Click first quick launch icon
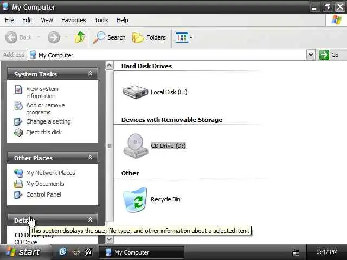The height and width of the screenshot is (260, 347). click(x=63, y=252)
